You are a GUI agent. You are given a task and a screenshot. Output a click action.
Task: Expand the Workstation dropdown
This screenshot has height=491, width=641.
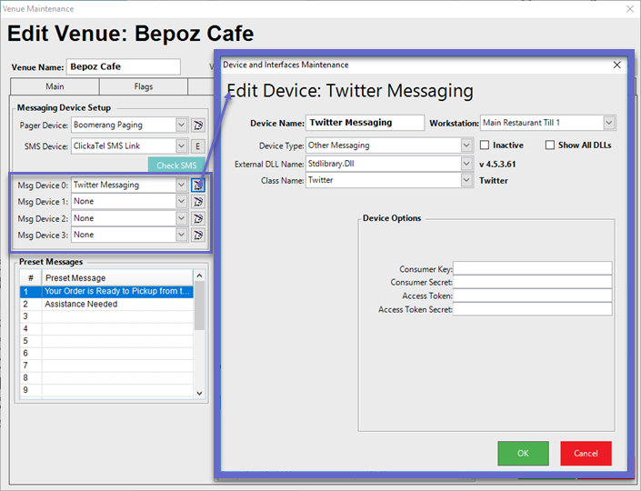tap(609, 123)
